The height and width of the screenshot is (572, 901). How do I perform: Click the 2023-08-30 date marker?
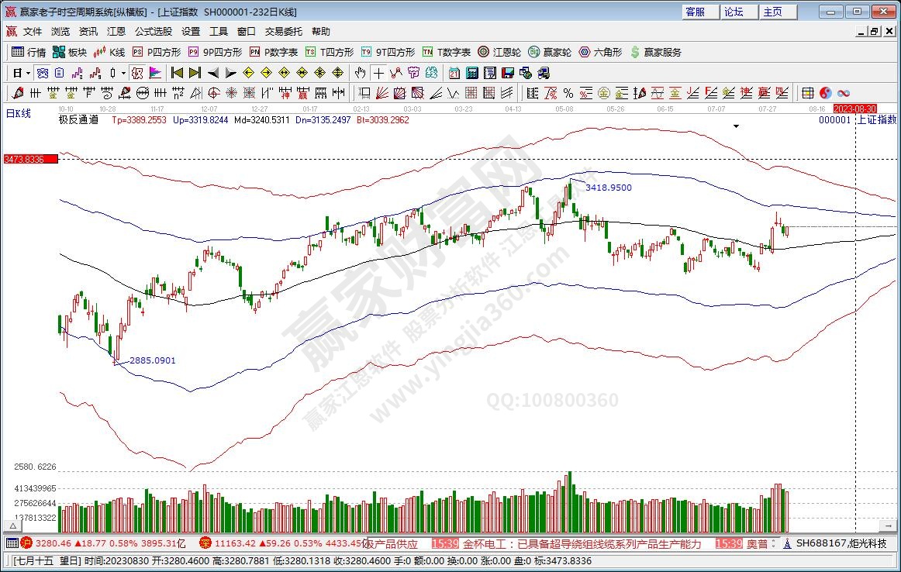[x=855, y=109]
